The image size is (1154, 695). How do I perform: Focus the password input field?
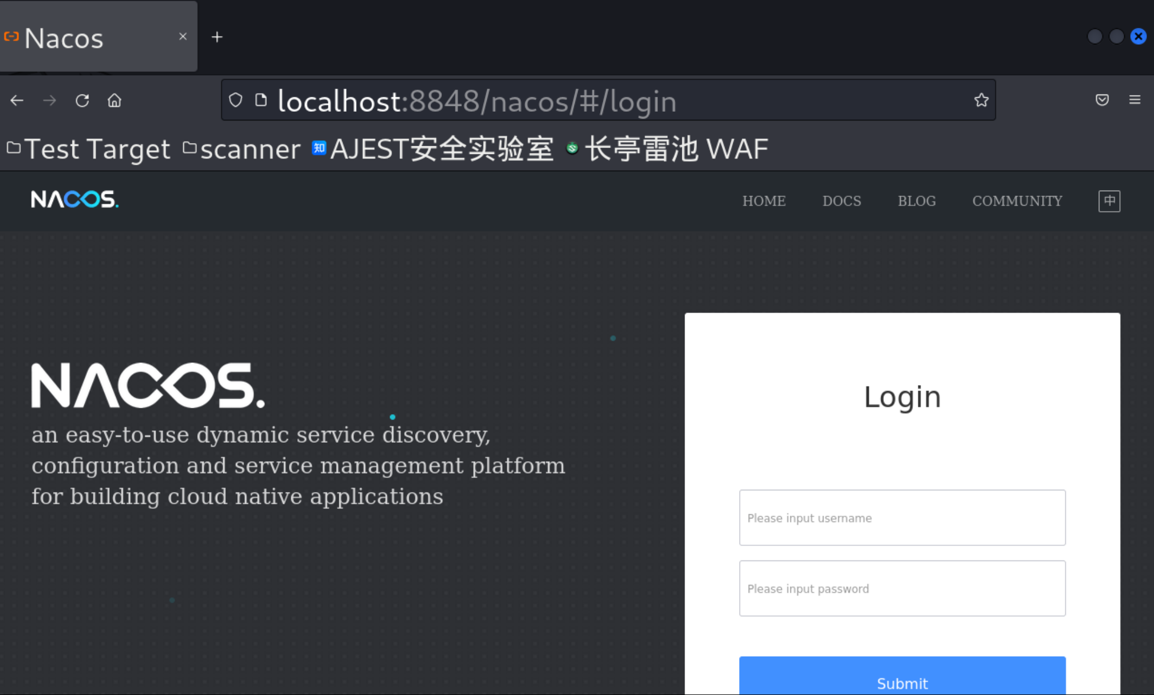point(902,589)
